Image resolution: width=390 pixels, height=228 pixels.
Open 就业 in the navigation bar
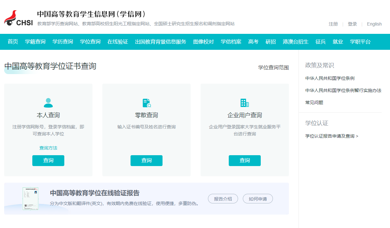pyautogui.click(x=338, y=42)
